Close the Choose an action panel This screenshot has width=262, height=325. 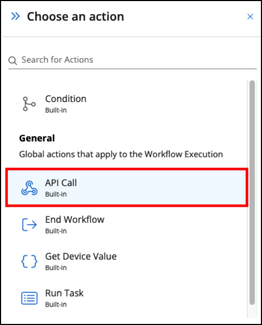click(250, 17)
